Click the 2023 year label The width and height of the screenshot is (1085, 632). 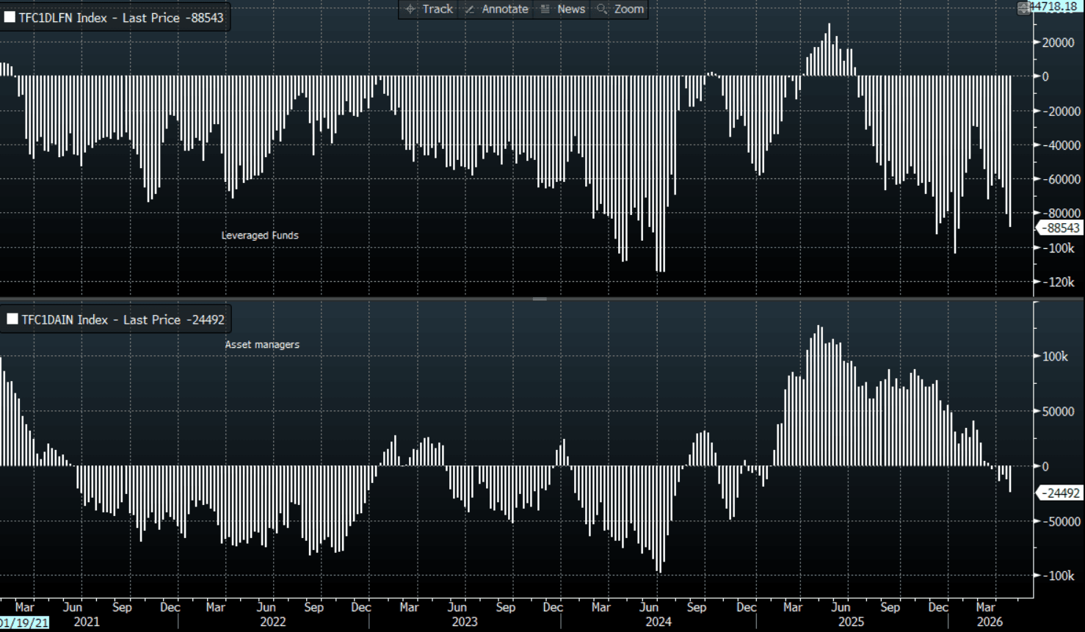[x=465, y=622]
